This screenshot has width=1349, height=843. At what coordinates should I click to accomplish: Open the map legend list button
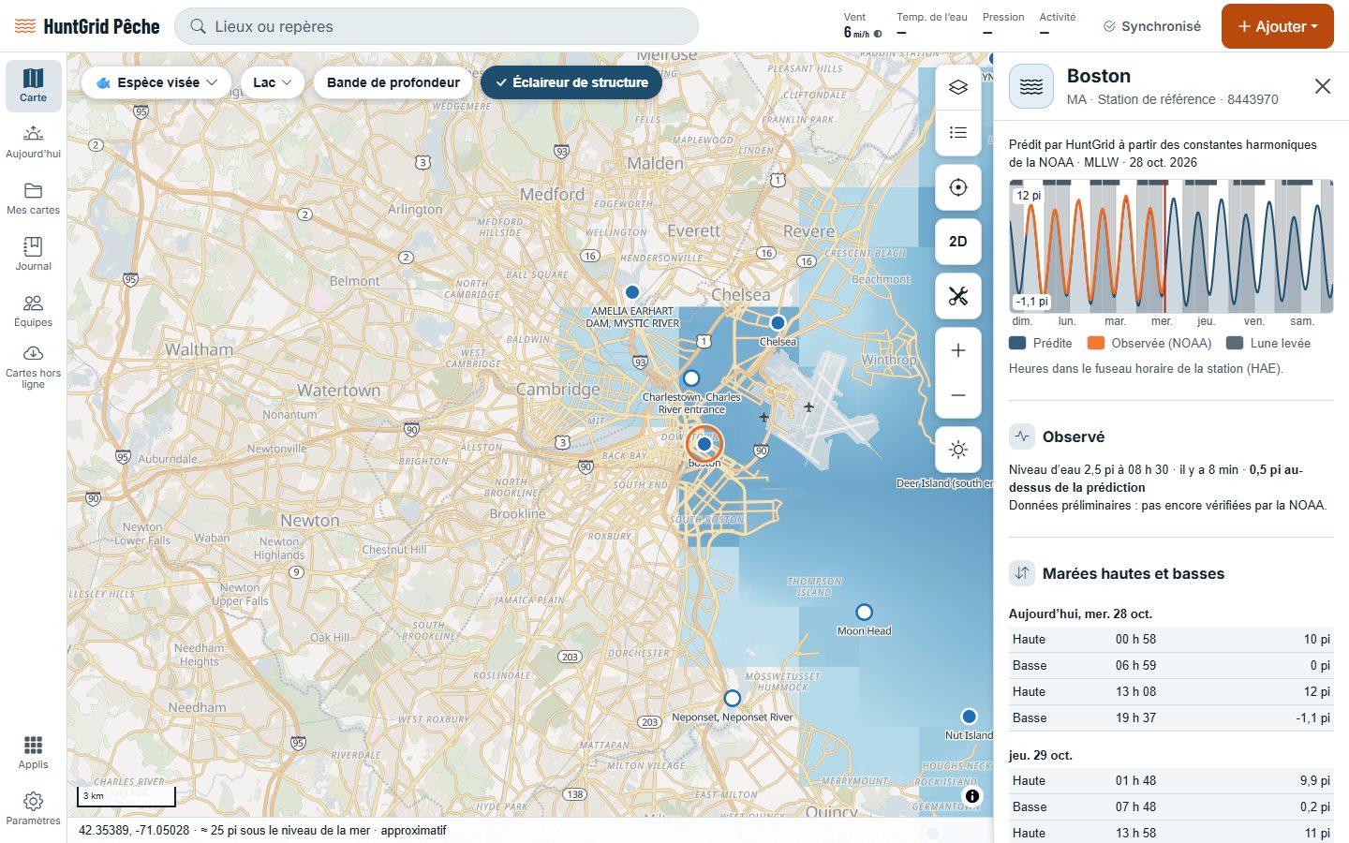click(x=957, y=133)
